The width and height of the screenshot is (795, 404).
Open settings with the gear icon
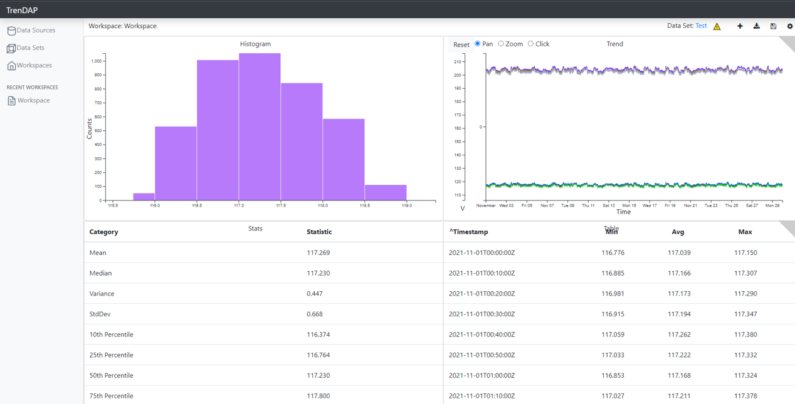790,26
